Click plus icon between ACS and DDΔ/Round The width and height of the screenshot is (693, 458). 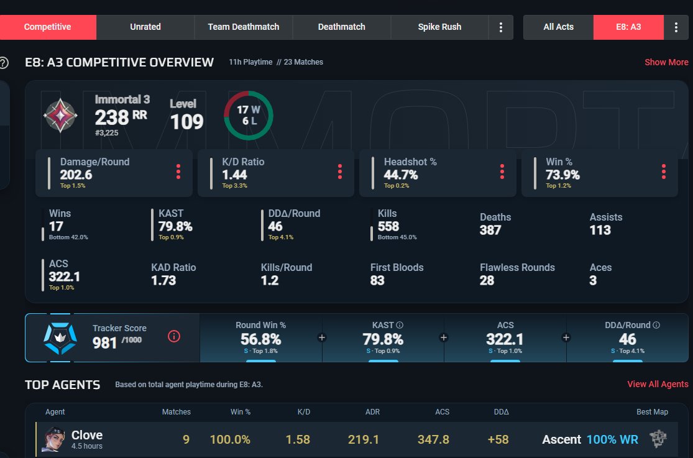[x=566, y=338]
